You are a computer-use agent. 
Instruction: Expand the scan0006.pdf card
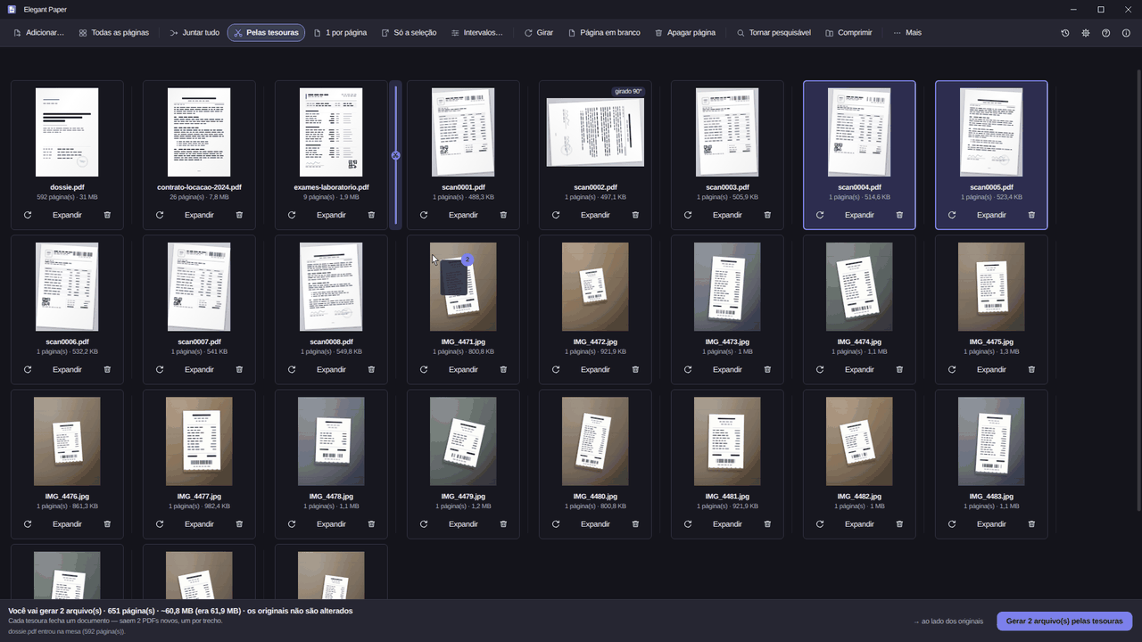[x=67, y=369]
